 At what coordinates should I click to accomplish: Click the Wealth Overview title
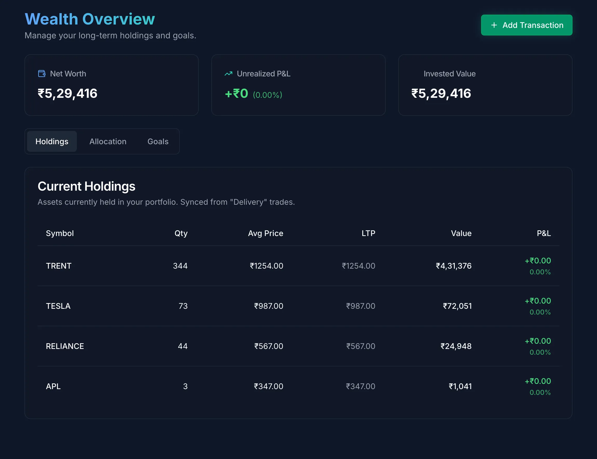click(90, 19)
